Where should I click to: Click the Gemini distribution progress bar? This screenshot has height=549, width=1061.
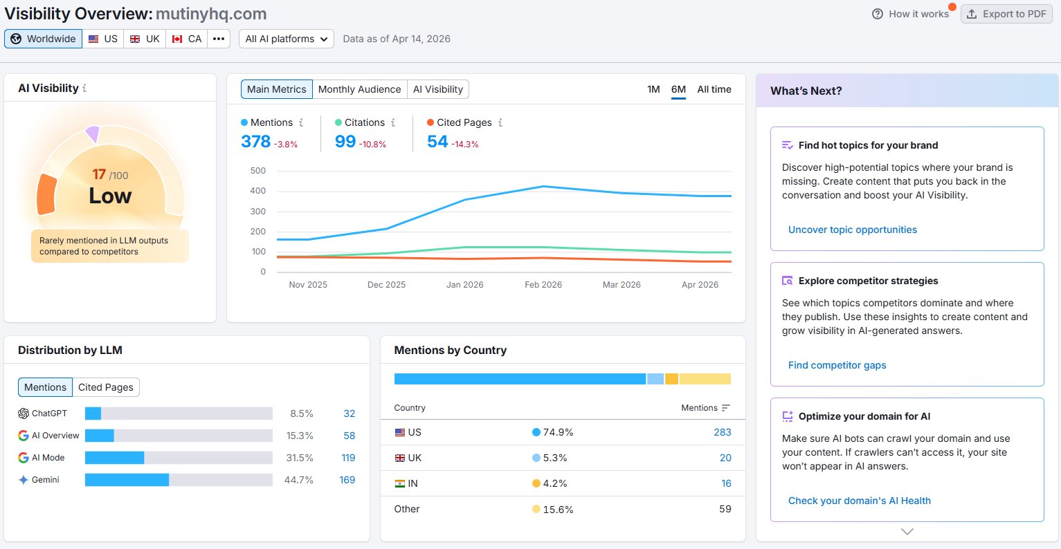179,480
